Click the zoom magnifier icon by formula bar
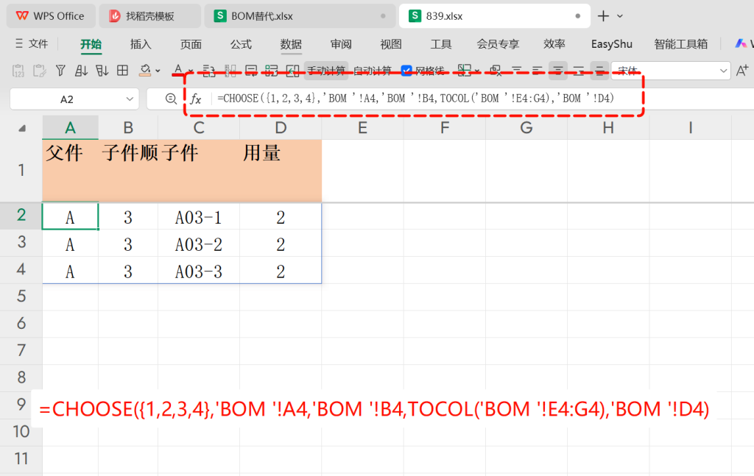The image size is (754, 476). pos(171,99)
